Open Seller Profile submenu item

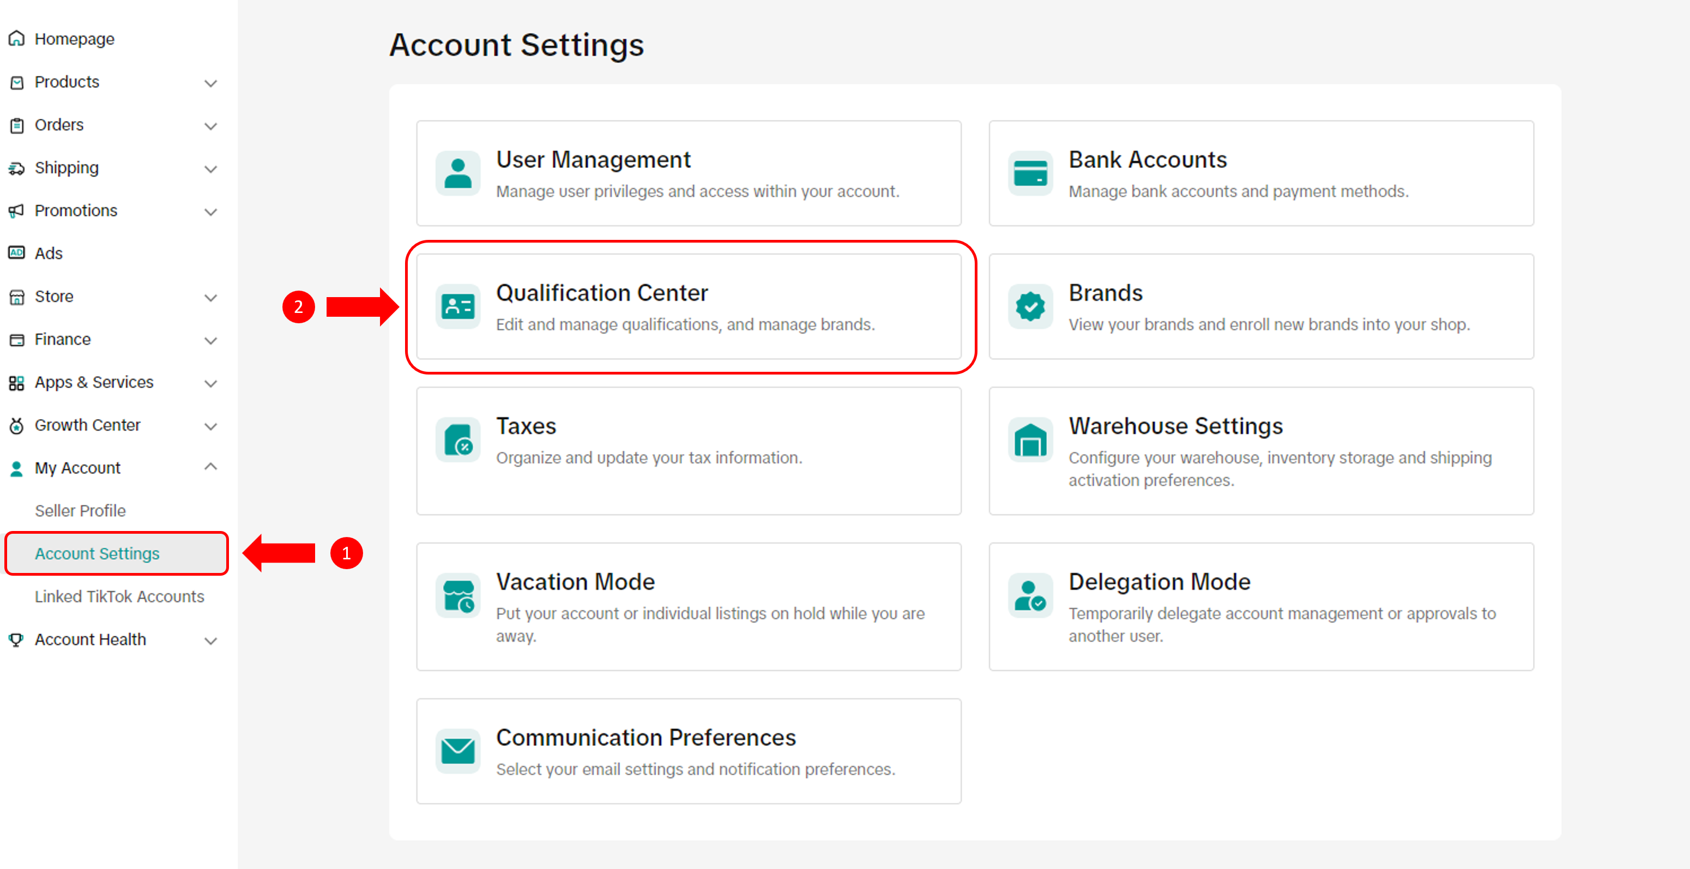click(80, 511)
